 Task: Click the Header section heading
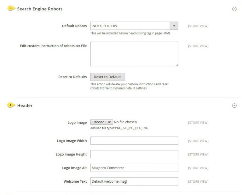(25, 106)
